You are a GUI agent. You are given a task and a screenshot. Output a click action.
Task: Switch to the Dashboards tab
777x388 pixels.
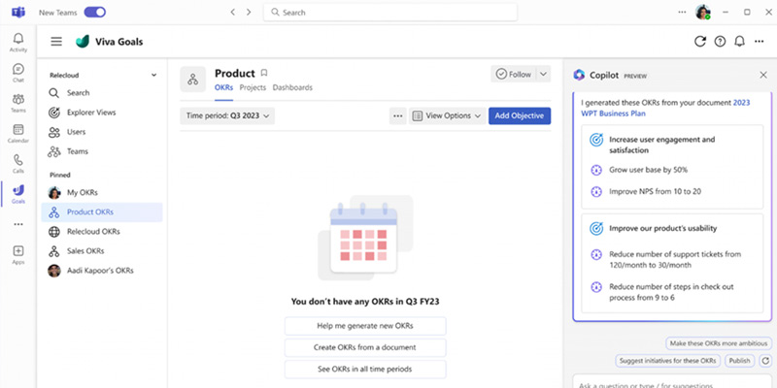[x=292, y=87]
